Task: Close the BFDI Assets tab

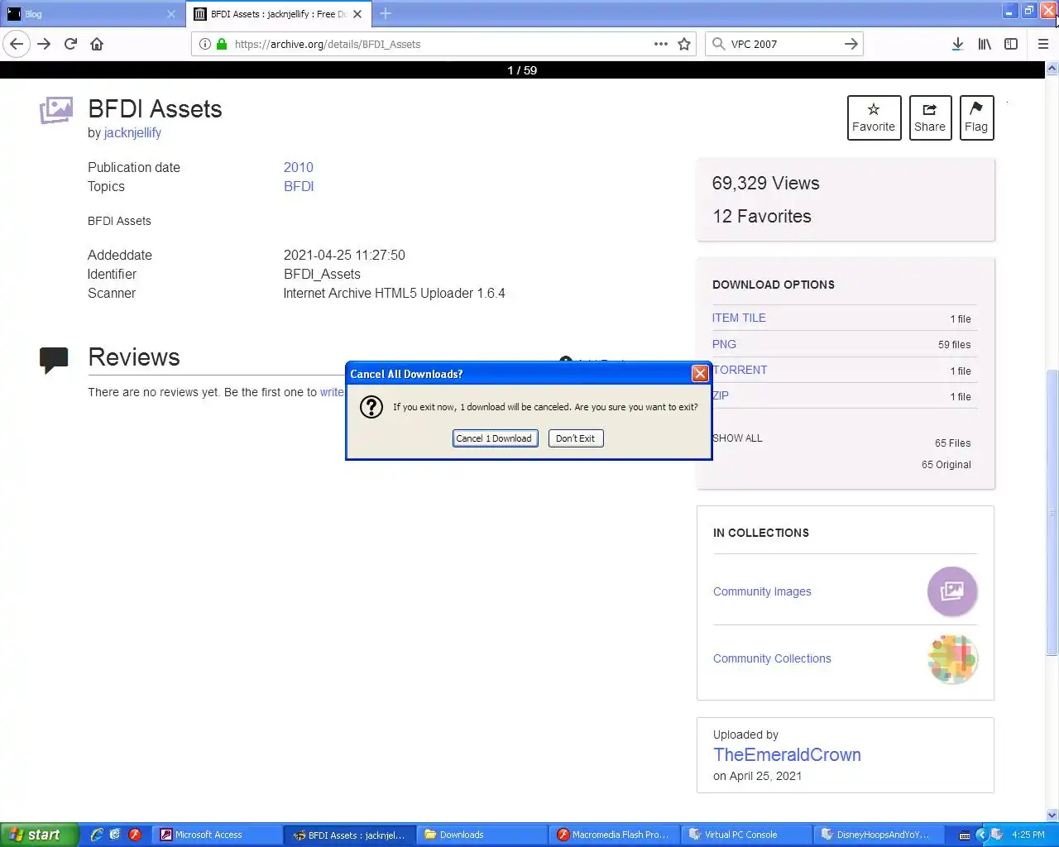Action: (357, 14)
